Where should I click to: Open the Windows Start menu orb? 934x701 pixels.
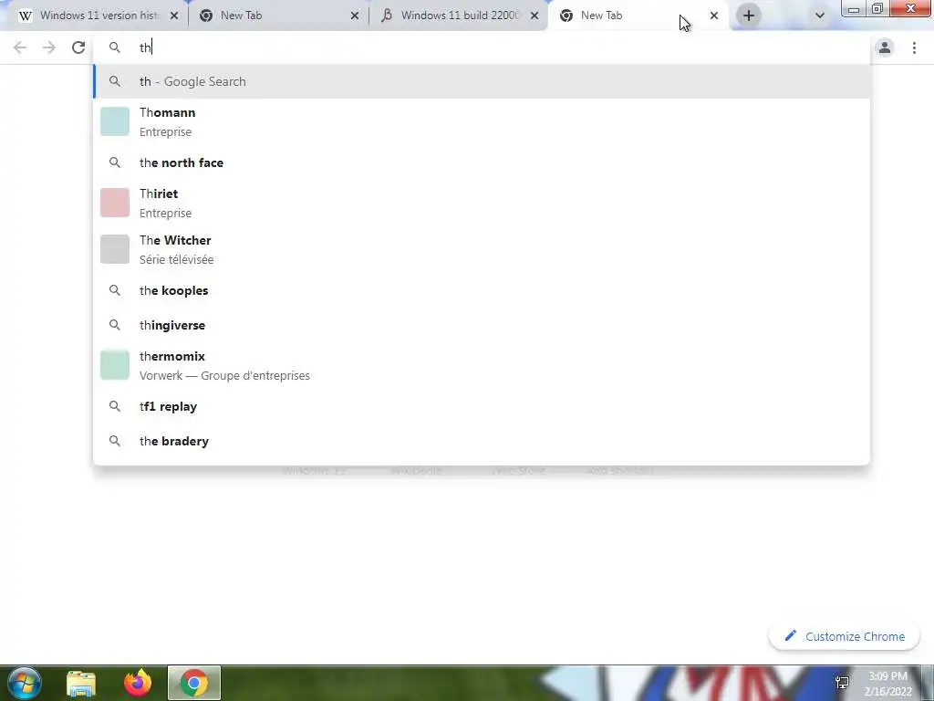25,683
